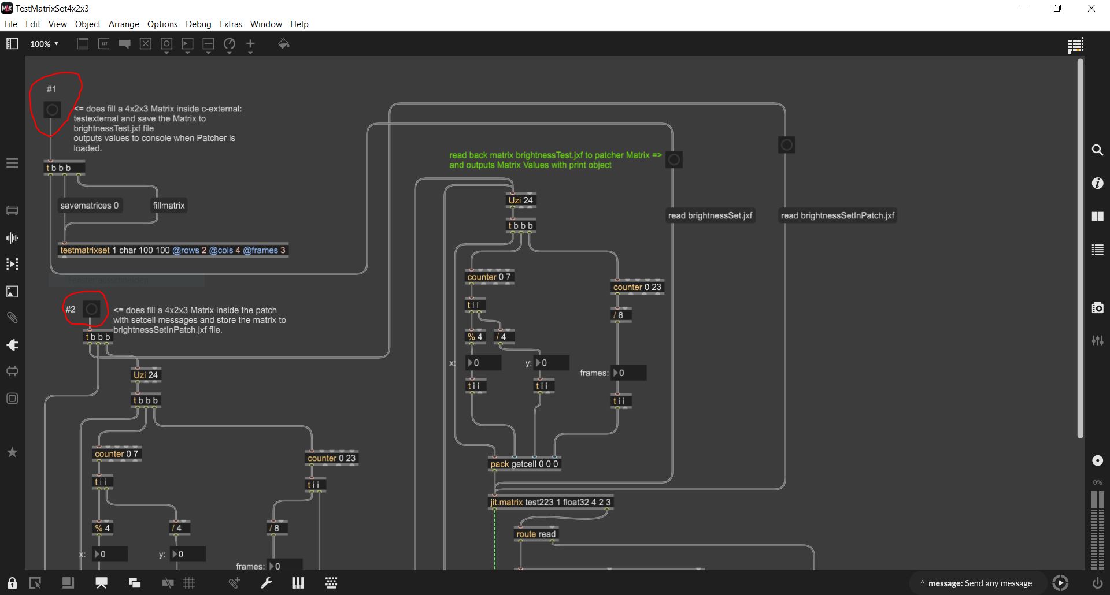The height and width of the screenshot is (595, 1110).
Task: Show the Max console window
Action: click(x=1097, y=250)
